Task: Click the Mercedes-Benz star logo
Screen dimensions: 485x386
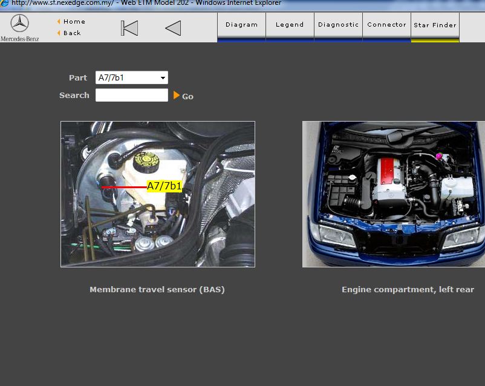Action: click(x=19, y=24)
